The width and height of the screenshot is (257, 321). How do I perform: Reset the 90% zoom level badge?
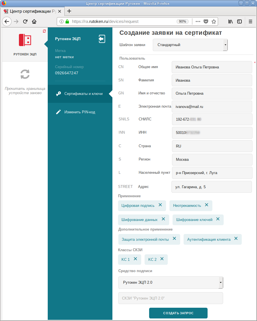[x=182, y=21]
